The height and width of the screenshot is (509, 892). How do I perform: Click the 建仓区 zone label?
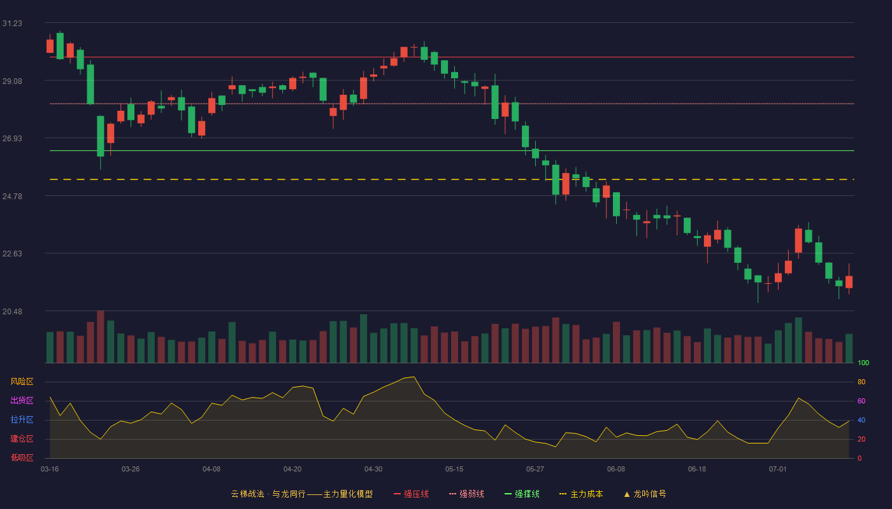tap(22, 439)
